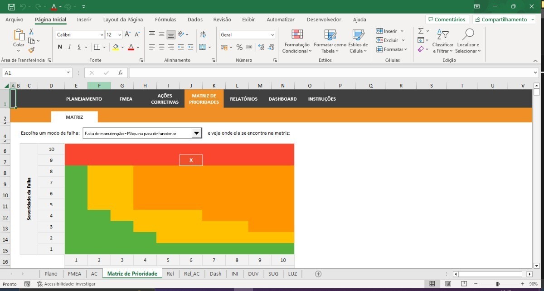Image resolution: width=544 pixels, height=291 pixels.
Task: Expand the Calibri font name dropdown
Action: click(x=102, y=35)
